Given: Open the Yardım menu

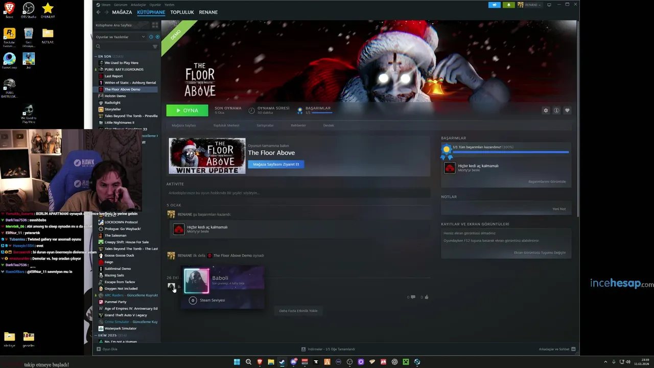Looking at the screenshot, I should 169,5.
